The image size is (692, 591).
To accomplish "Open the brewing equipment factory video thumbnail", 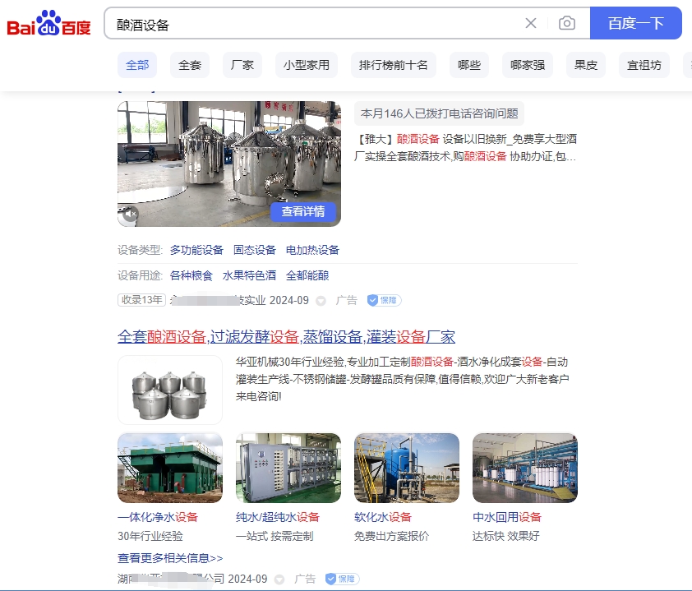I will coord(229,164).
